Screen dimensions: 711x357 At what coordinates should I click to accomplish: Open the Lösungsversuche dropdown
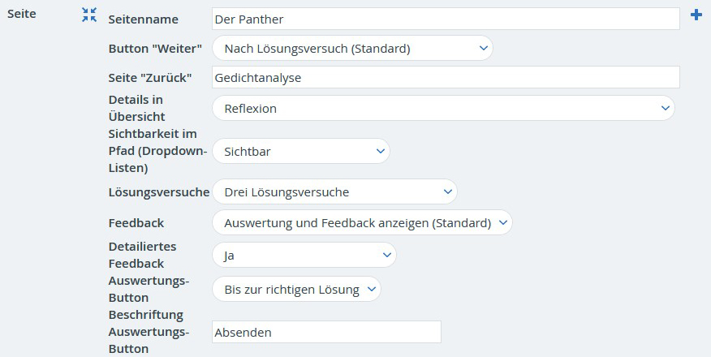tap(334, 191)
